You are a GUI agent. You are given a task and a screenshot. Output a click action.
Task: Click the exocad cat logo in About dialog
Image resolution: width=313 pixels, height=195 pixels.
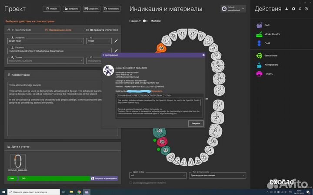tap(108, 70)
